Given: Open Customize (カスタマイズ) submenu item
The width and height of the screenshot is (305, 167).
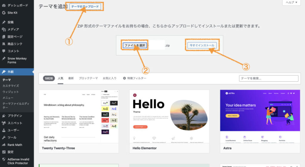Looking at the screenshot, I should coord(11,86).
